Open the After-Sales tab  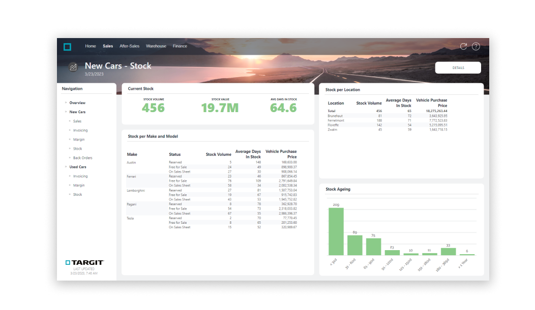tap(130, 46)
